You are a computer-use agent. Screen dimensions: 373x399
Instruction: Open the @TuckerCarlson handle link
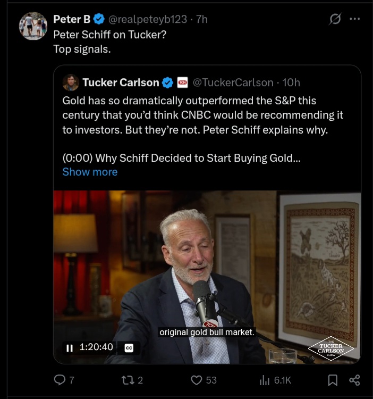pyautogui.click(x=233, y=82)
